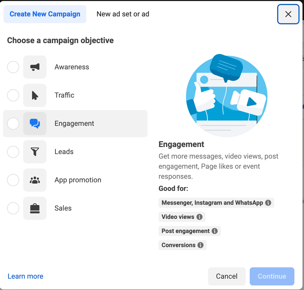Click the Awareness objective label
Screen dimensions: 304x290
pos(72,67)
